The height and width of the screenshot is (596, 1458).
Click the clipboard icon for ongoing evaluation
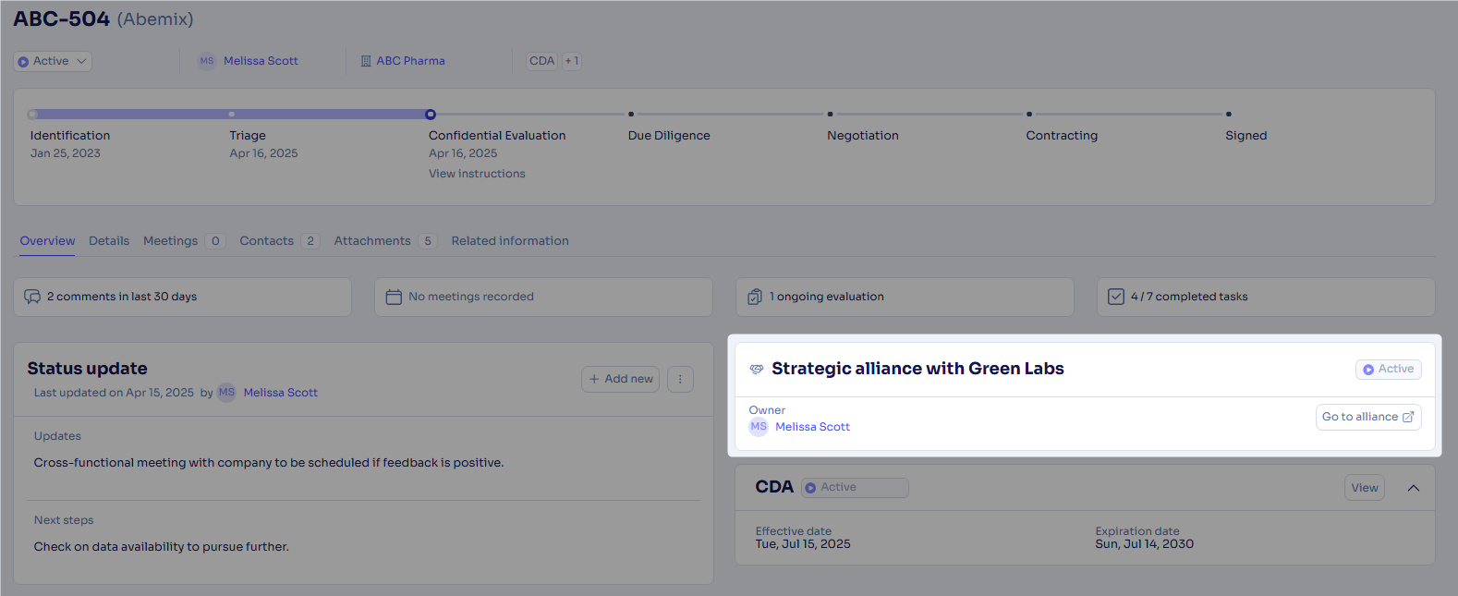[755, 297]
